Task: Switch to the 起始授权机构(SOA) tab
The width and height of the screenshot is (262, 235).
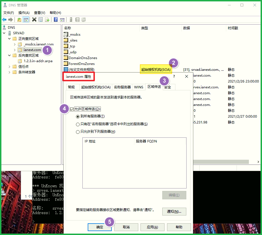Action: (96, 87)
